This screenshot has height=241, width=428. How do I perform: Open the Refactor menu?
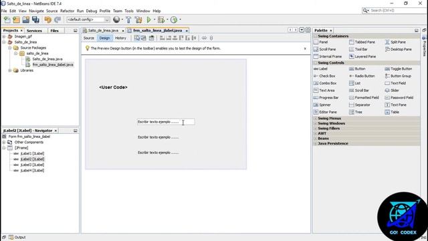[x=67, y=11]
